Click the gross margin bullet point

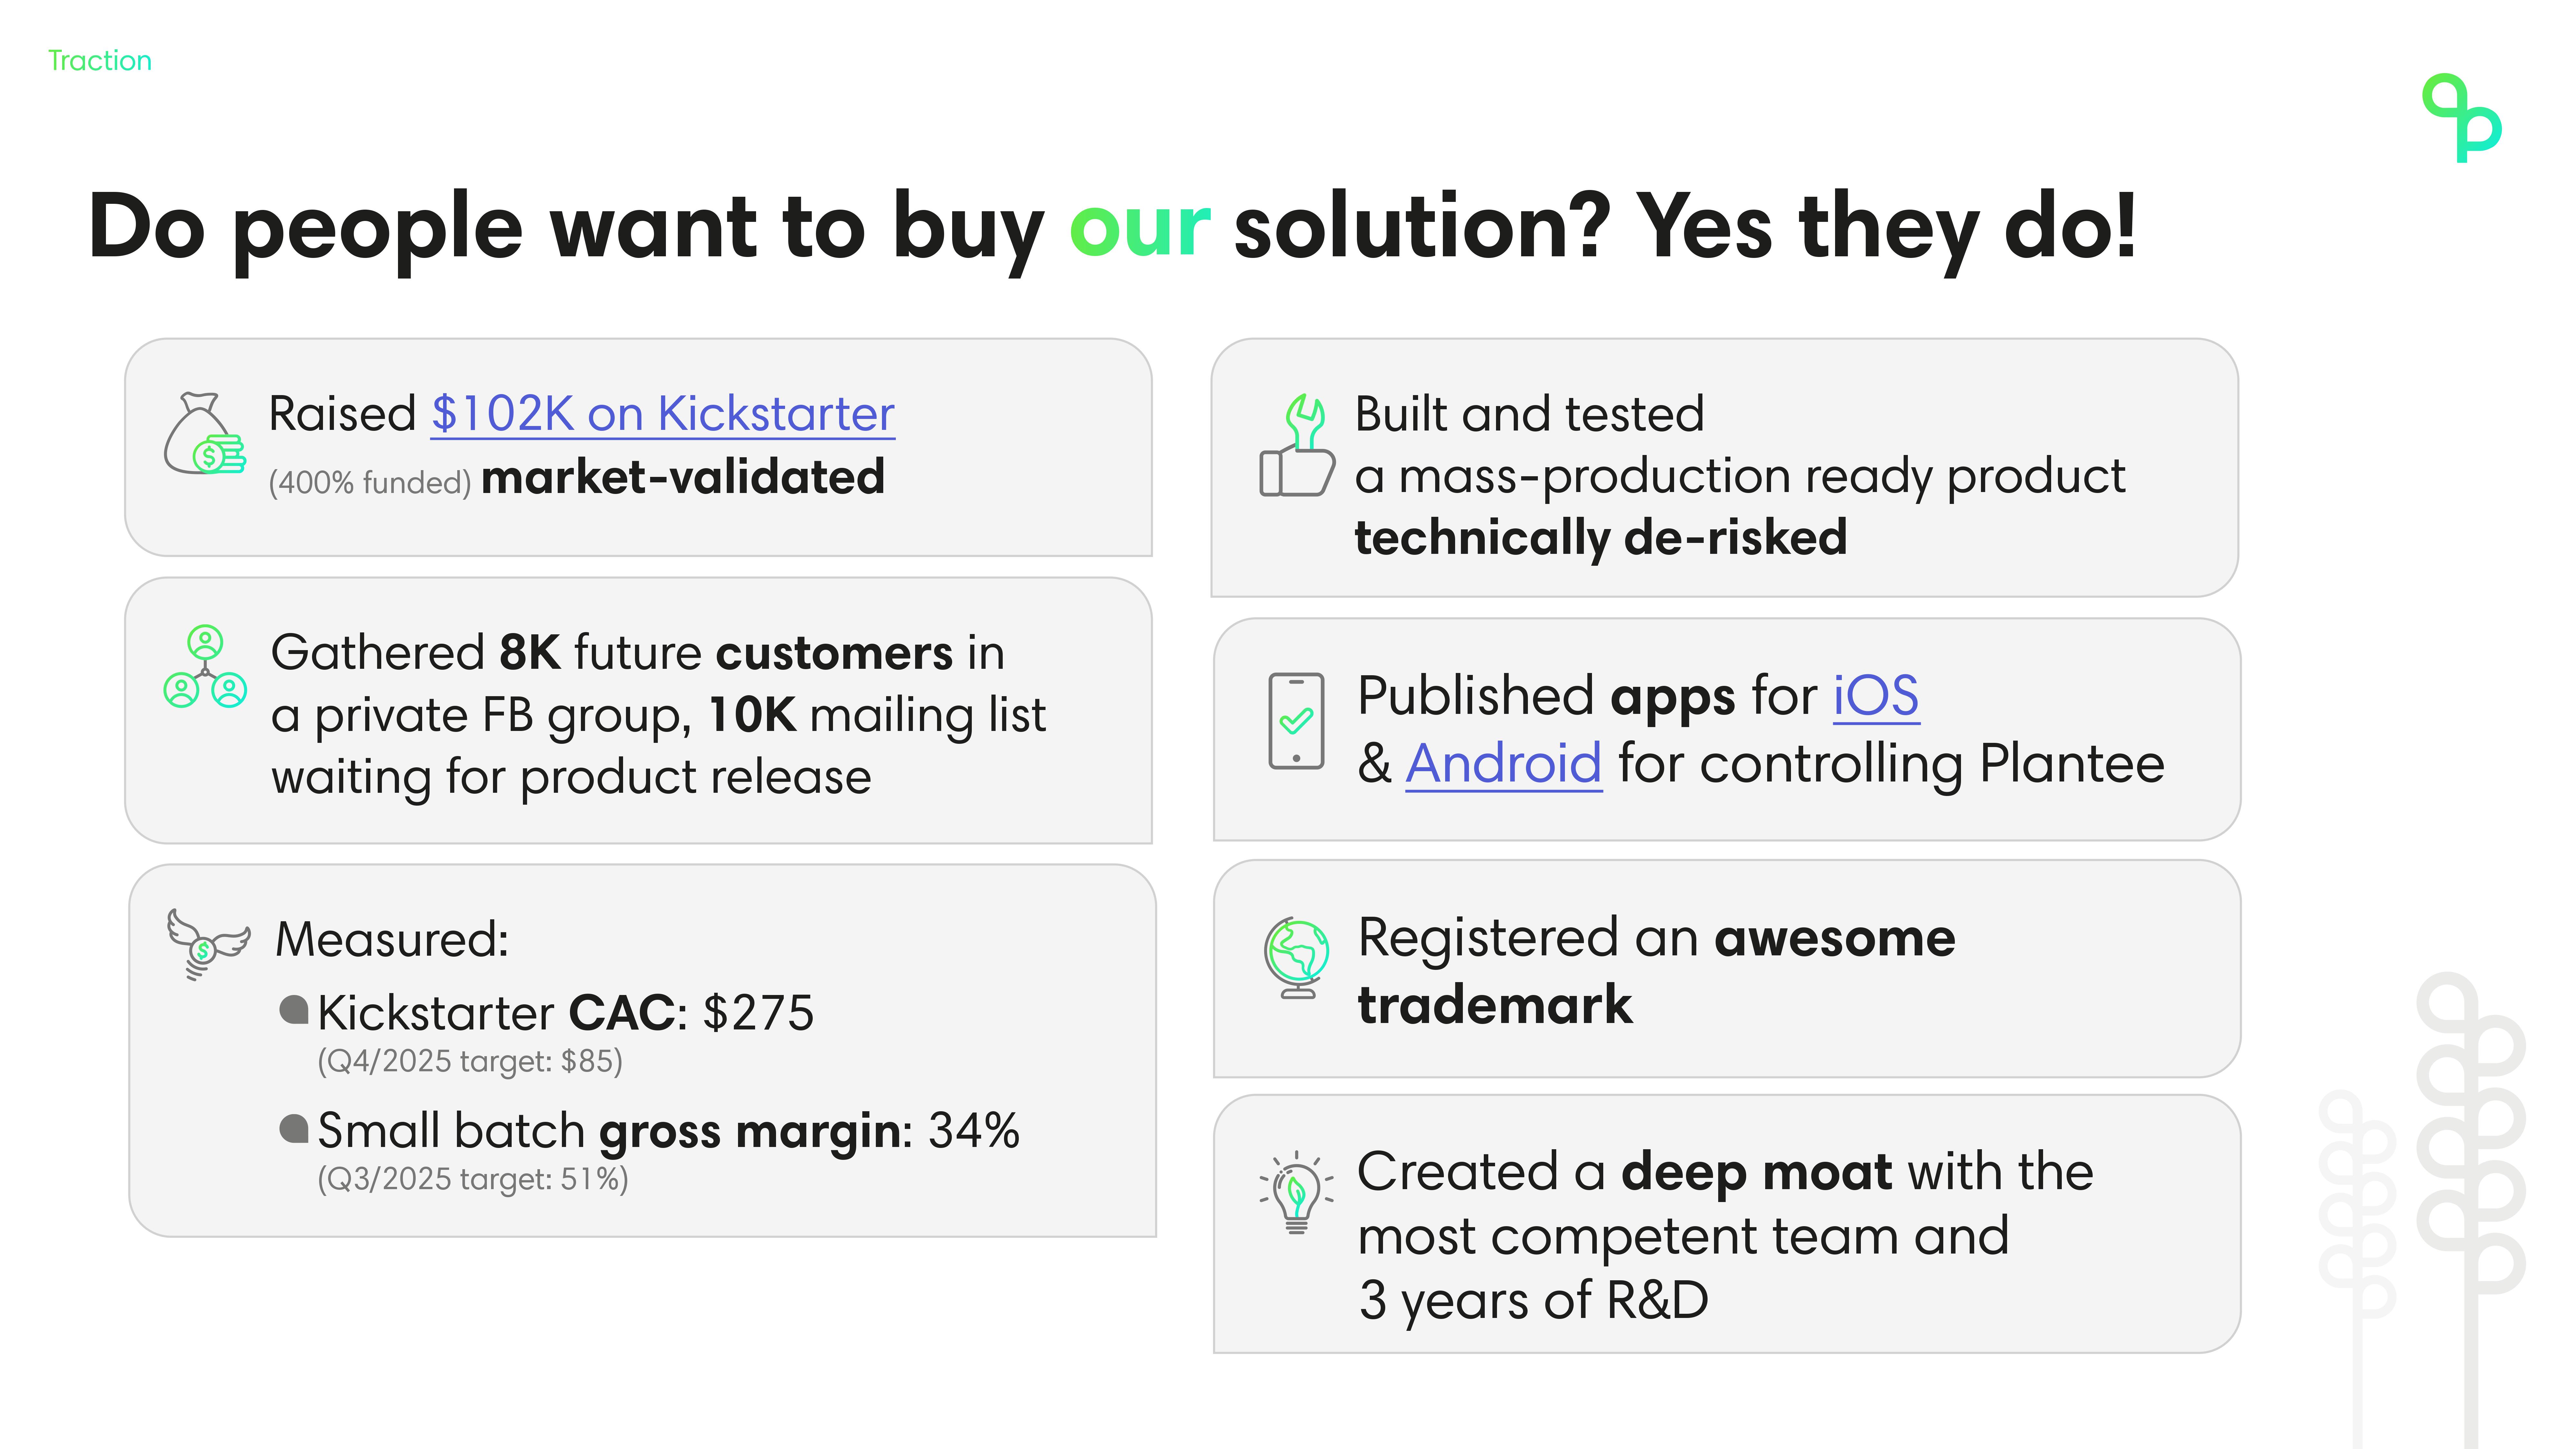tap(668, 1131)
